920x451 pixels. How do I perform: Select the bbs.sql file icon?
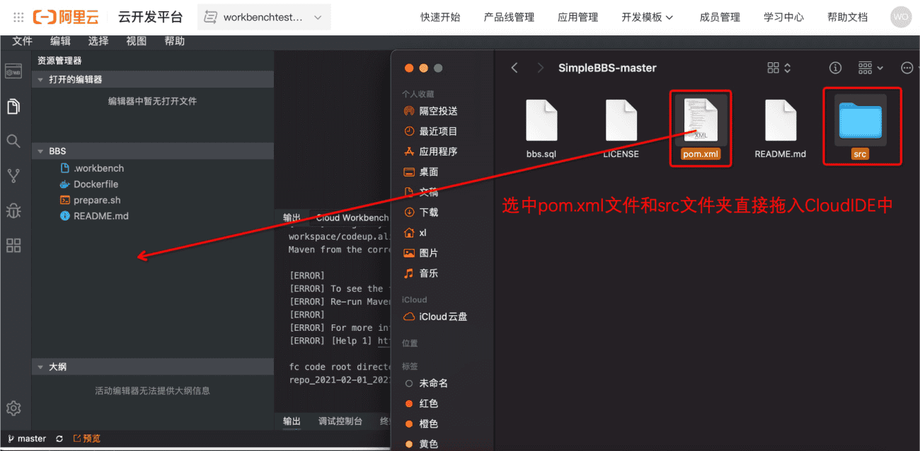click(541, 121)
